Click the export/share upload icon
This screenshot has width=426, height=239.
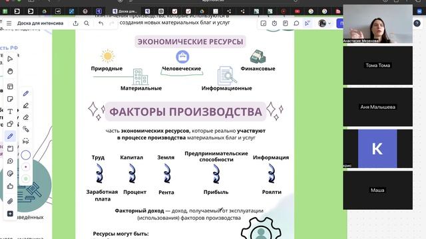point(75,23)
